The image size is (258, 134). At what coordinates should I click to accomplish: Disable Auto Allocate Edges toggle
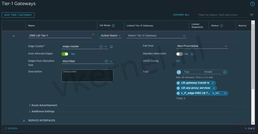pyautogui.click(x=65, y=54)
